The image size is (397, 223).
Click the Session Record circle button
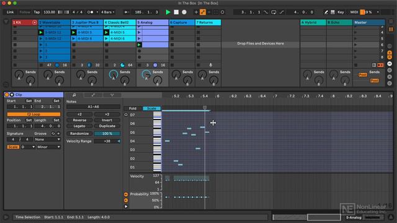[x=222, y=12]
